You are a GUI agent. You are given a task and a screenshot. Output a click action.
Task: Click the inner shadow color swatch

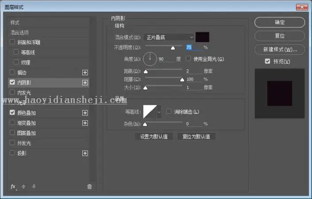coord(202,37)
